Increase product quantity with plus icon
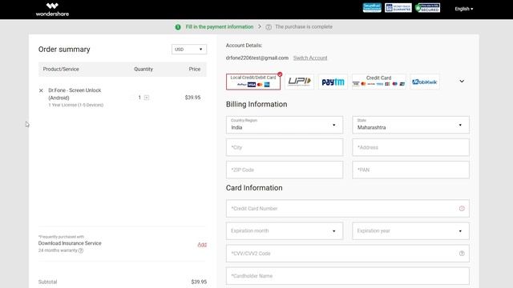The image size is (513, 288). (x=147, y=98)
